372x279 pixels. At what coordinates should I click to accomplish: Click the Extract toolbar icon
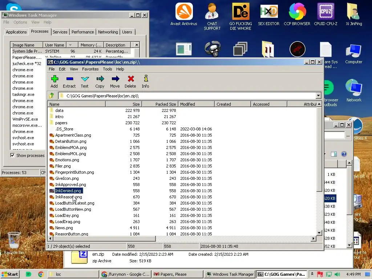coord(69,81)
